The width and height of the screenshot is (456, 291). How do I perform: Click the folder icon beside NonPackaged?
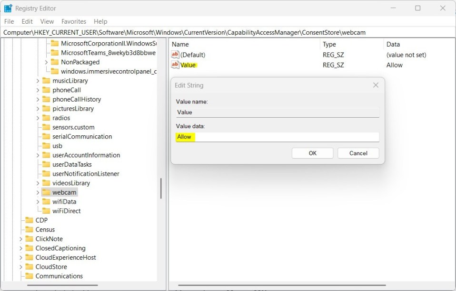(x=55, y=62)
